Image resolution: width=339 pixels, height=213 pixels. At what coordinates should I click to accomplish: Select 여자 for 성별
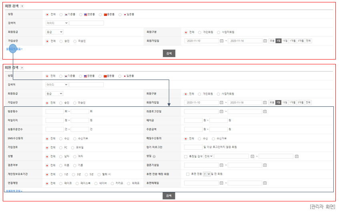74,157
